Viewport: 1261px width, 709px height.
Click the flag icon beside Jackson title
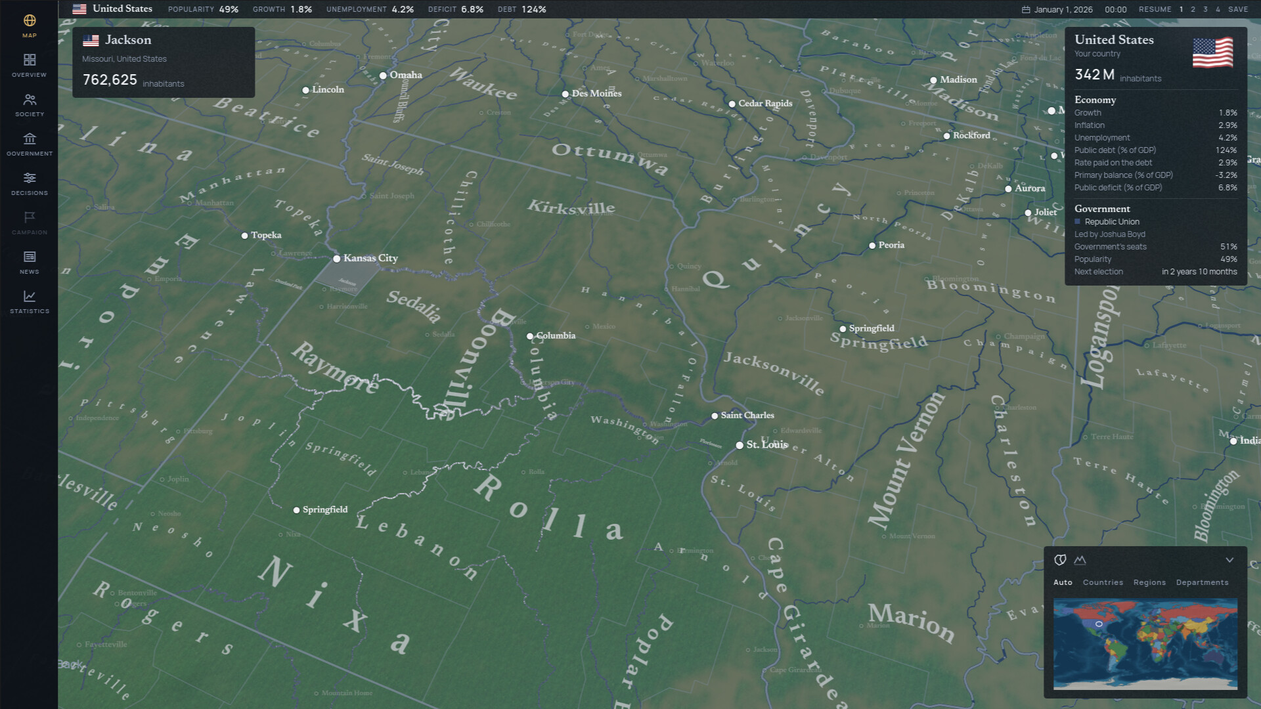[x=91, y=40]
